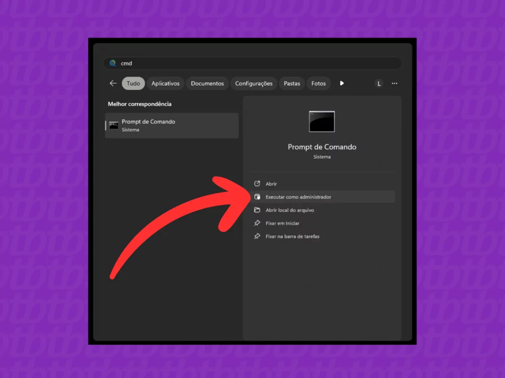Click the large Prompt de Comando thumbnail

tap(322, 122)
